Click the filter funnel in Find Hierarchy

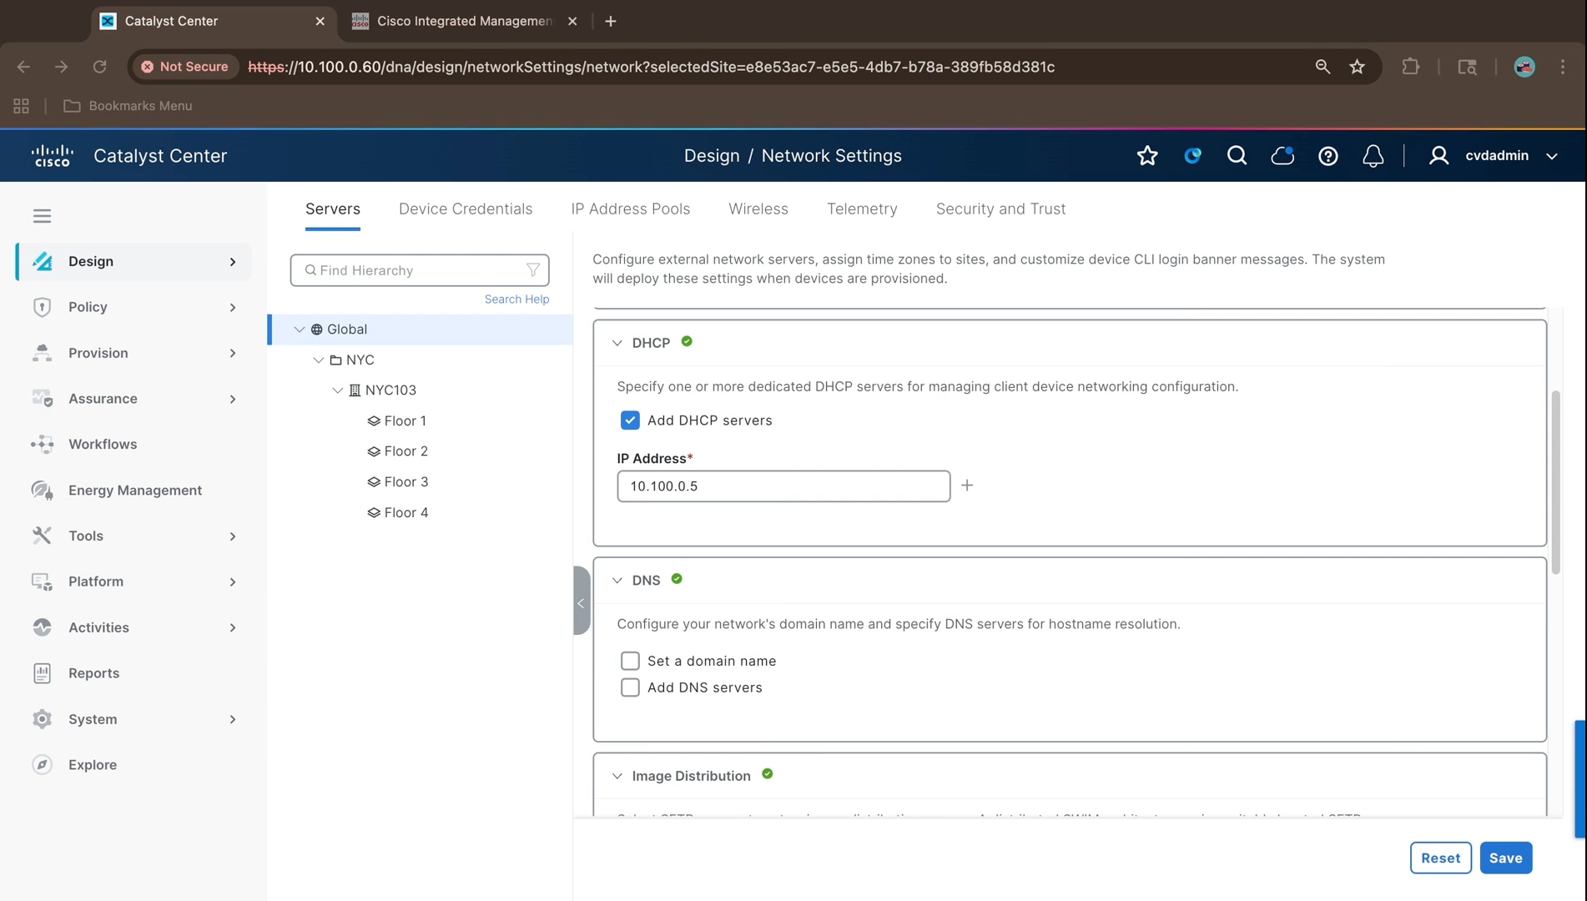coord(532,270)
